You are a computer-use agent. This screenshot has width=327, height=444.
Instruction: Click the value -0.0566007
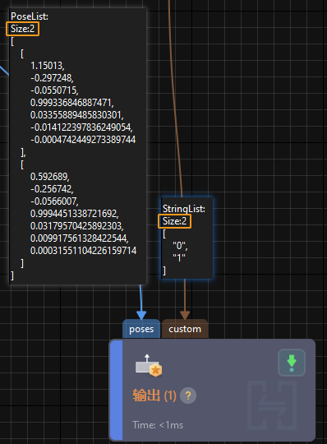coord(54,201)
